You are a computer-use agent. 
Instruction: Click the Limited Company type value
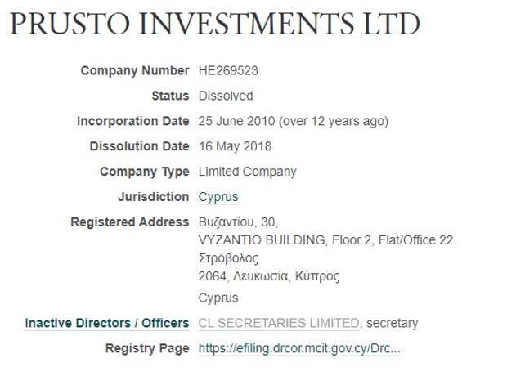click(x=247, y=172)
